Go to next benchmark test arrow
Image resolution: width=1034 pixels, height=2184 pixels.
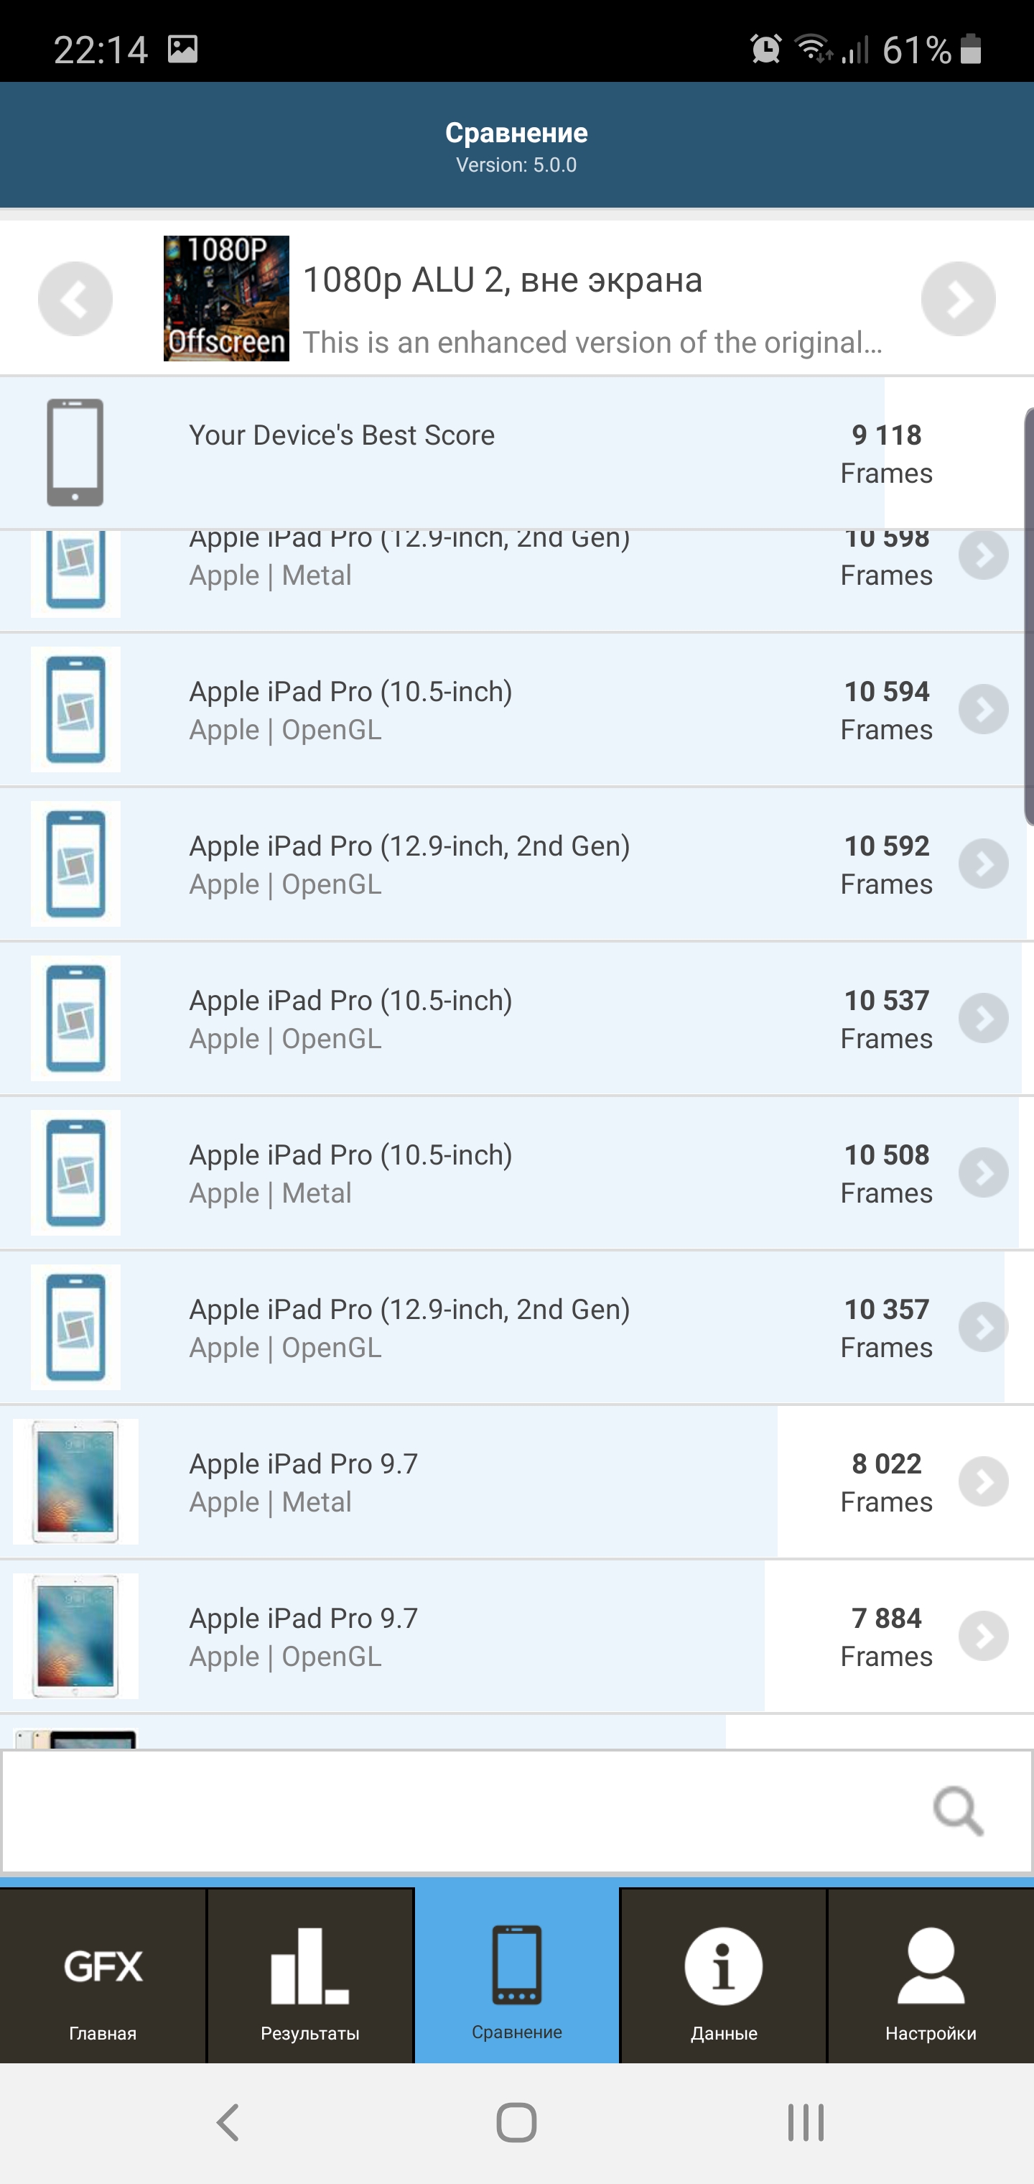click(958, 300)
